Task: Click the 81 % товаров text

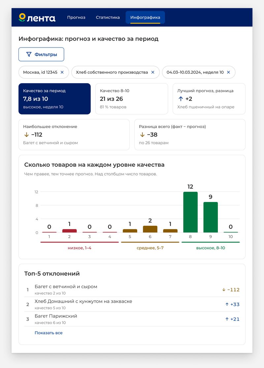Action: tap(113, 107)
